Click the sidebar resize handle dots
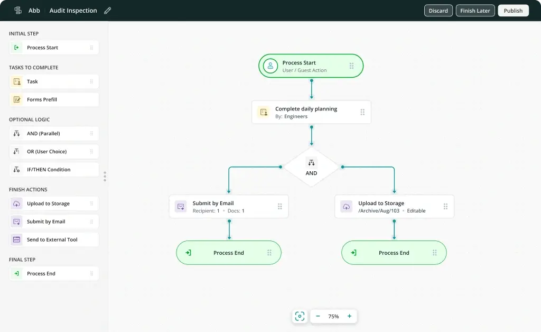Screen dimensions: 541x332 click(x=105, y=176)
